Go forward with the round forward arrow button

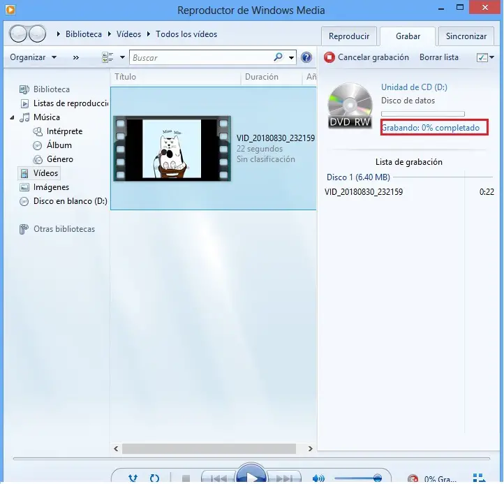tap(37, 34)
